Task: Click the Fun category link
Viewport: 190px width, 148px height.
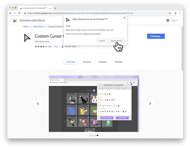Action: pyautogui.click(x=56, y=47)
